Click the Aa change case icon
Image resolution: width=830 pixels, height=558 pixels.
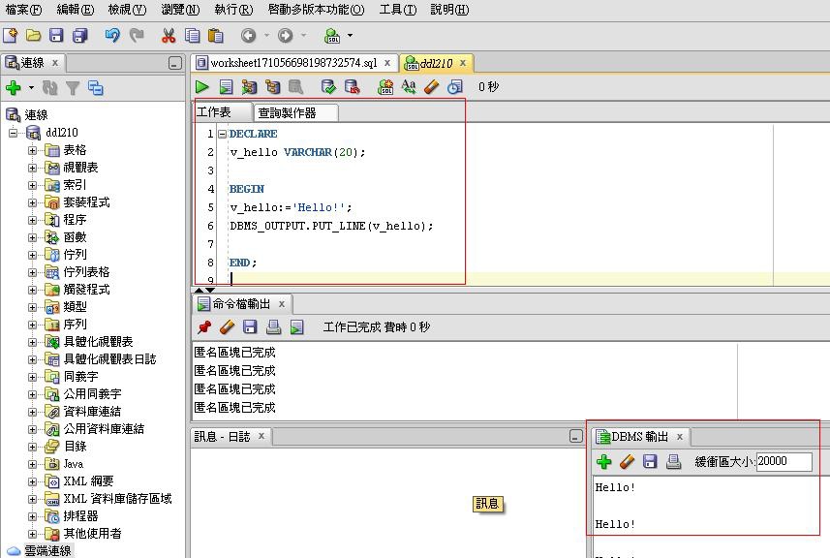[x=408, y=87]
